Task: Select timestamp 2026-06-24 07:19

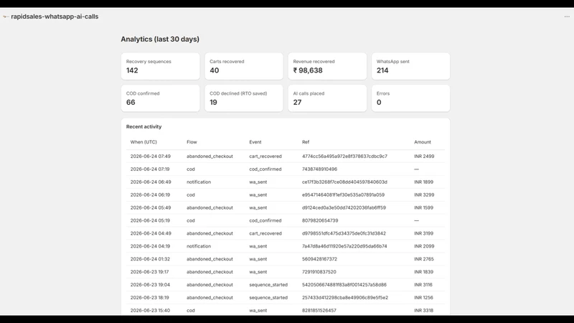Action: 150,169
